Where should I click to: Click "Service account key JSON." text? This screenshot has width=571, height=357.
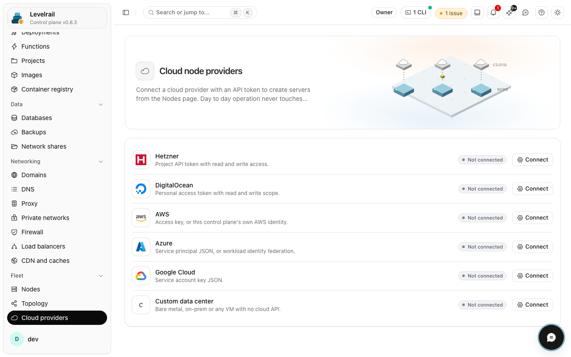pos(189,280)
